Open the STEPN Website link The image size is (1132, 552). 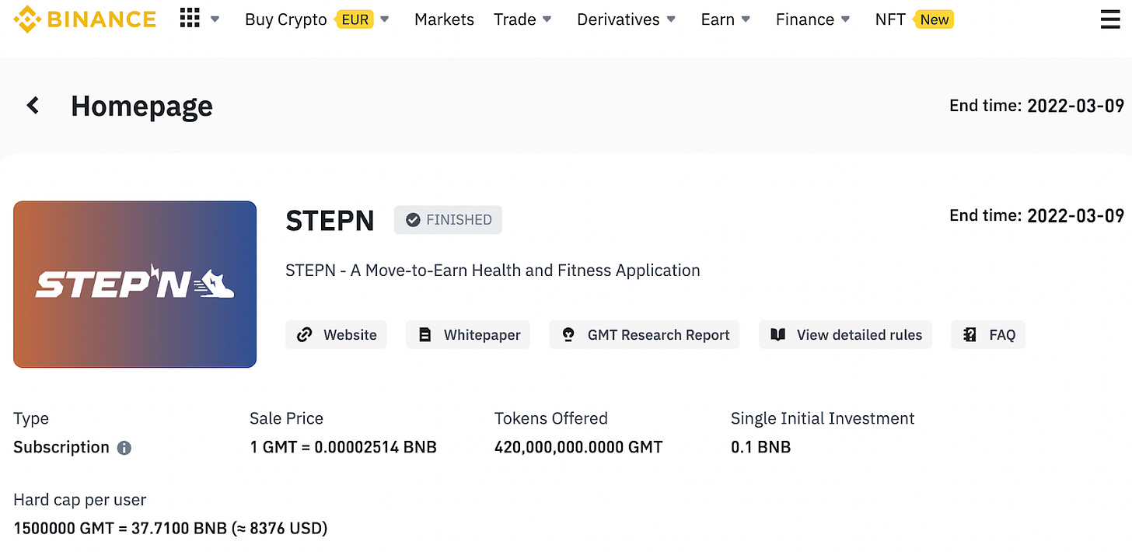(x=336, y=334)
